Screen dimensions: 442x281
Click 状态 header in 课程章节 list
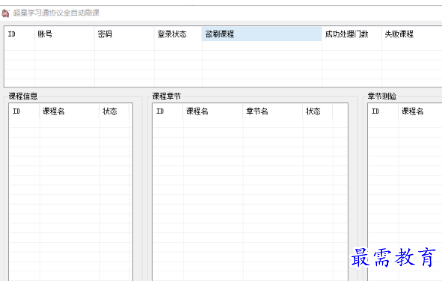pyautogui.click(x=318, y=111)
